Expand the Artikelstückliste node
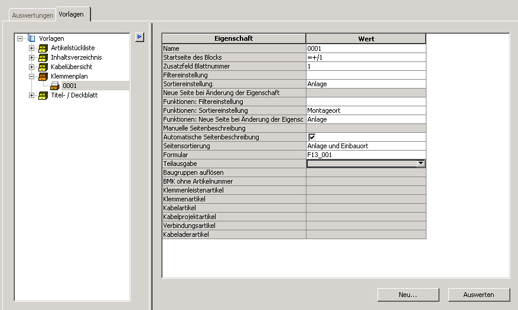 pyautogui.click(x=31, y=48)
